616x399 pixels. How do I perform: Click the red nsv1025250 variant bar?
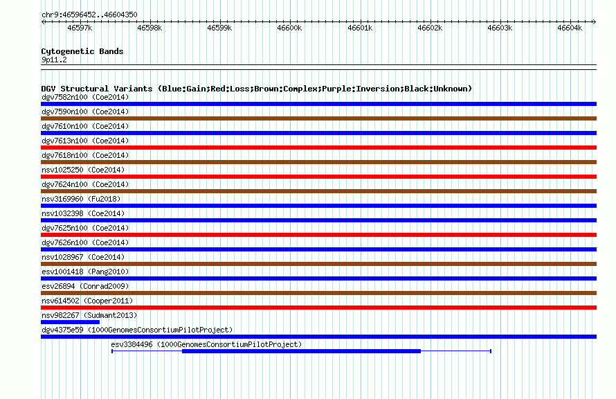tap(318, 177)
